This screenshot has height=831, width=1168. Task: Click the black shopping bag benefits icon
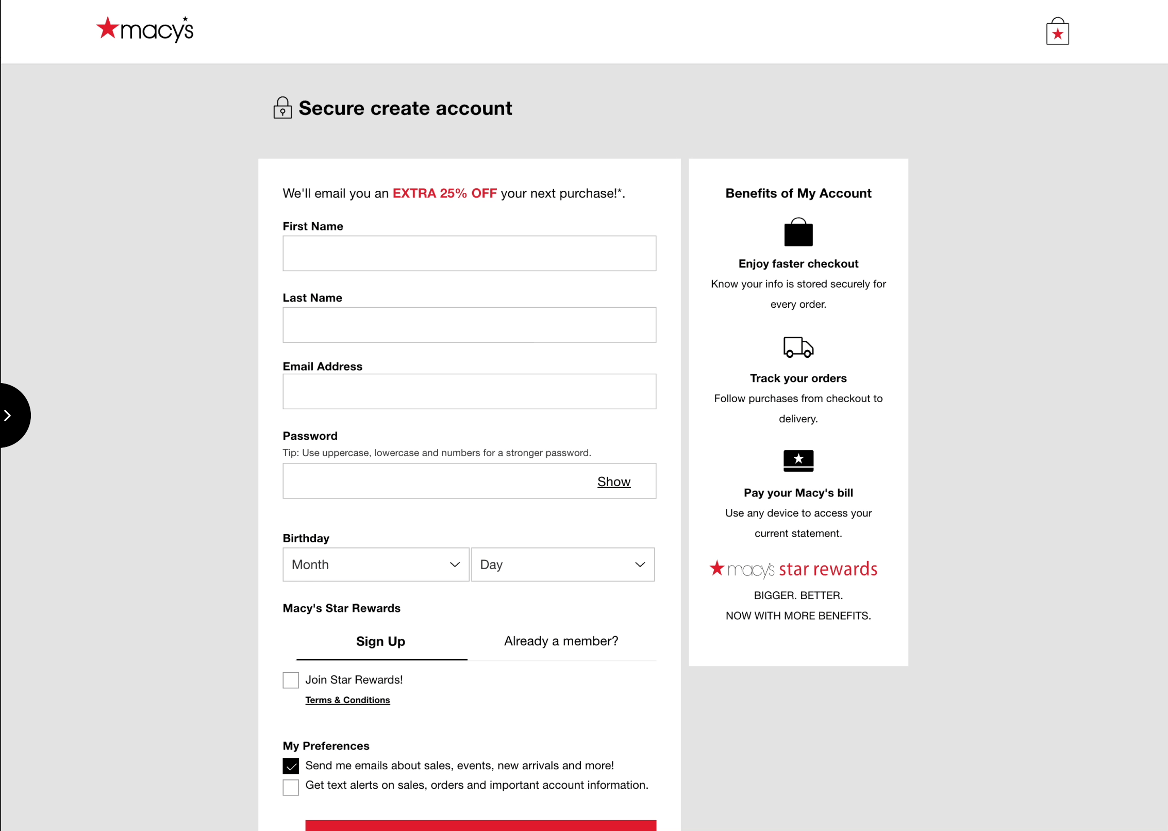(798, 232)
